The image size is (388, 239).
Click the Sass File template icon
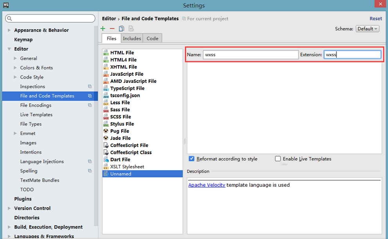[106, 110]
